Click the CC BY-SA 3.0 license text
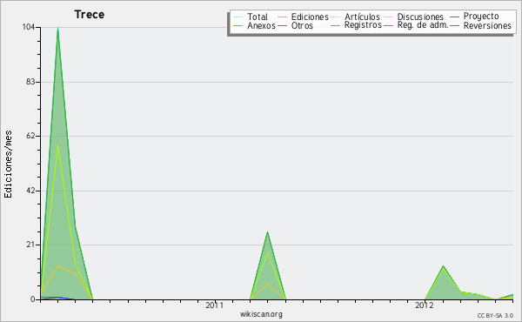 495,315
